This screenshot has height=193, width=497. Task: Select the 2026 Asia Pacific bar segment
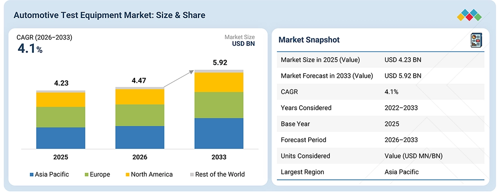click(x=140, y=137)
